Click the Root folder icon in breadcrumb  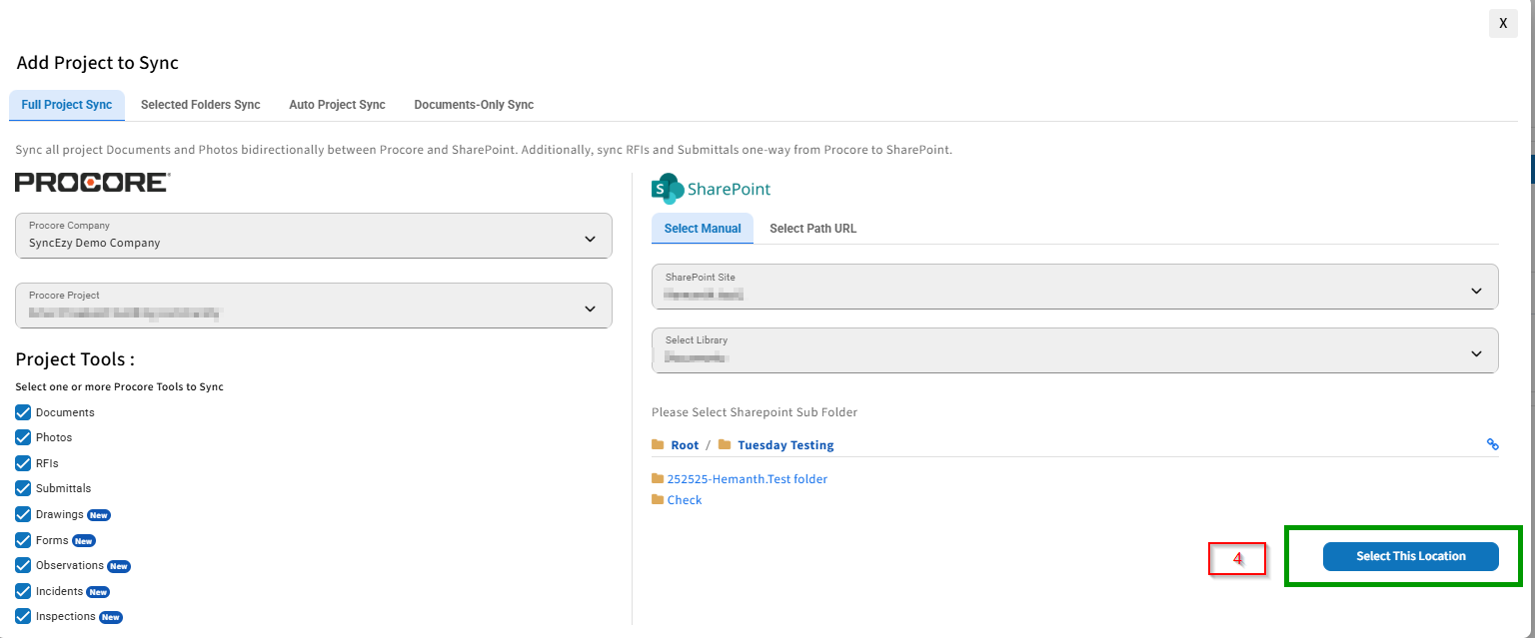click(658, 444)
